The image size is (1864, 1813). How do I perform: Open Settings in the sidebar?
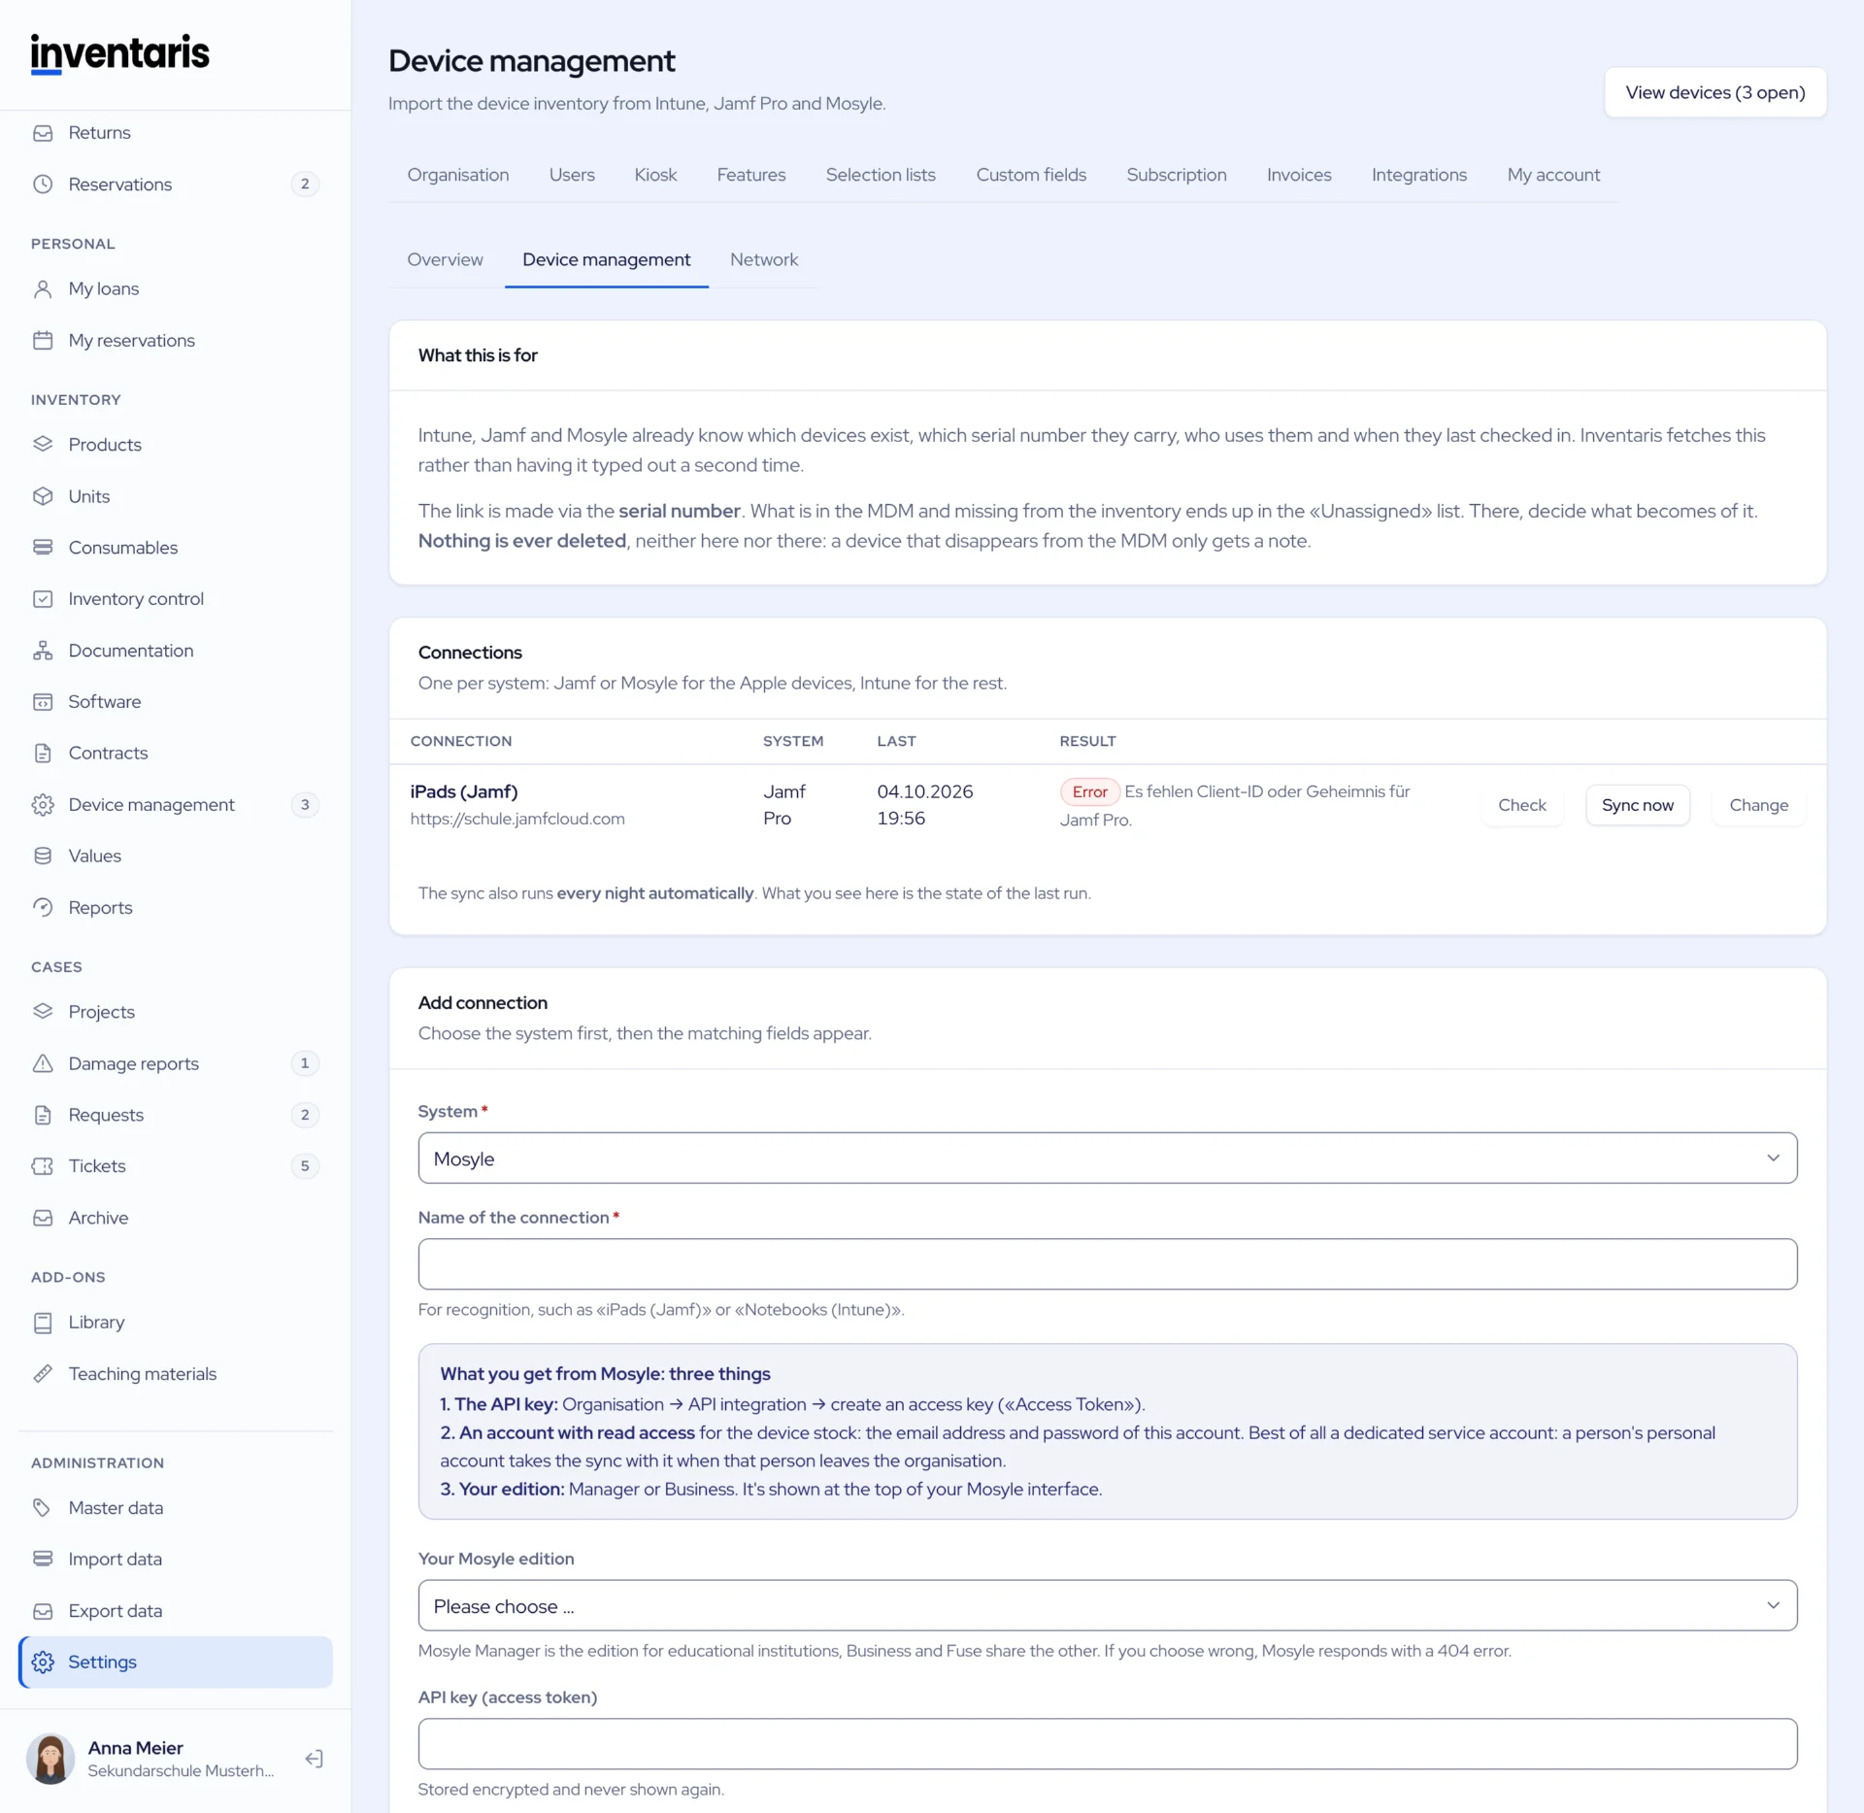(176, 1662)
